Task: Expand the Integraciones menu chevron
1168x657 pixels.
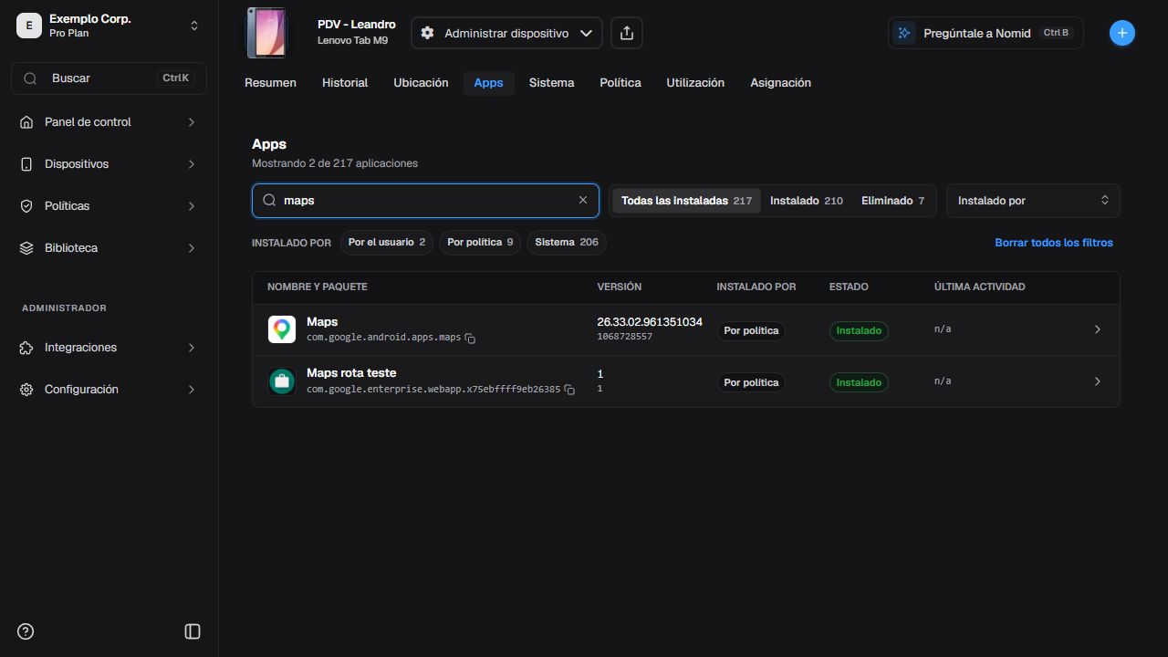Action: click(x=192, y=348)
